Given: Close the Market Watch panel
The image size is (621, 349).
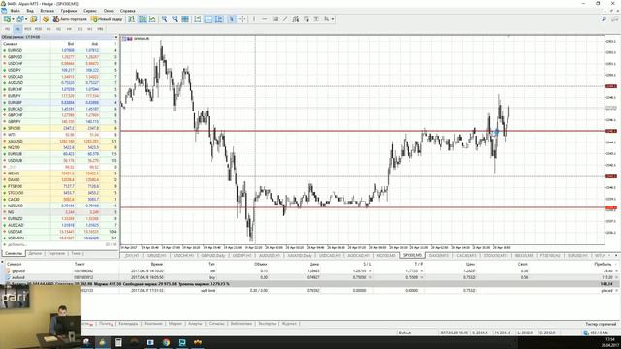Looking at the screenshot, I should [116, 37].
